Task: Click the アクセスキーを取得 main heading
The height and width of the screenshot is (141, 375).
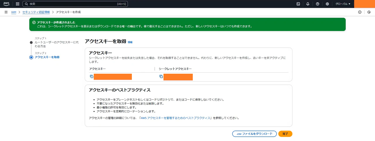Action: point(105,42)
